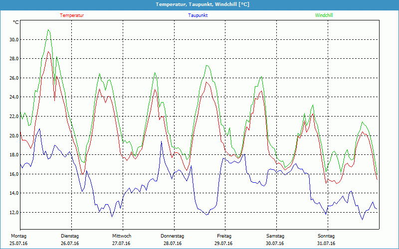The height and width of the screenshot is (249, 399).
Task: Click the 16,0 y-axis value
Action: pos(14,174)
